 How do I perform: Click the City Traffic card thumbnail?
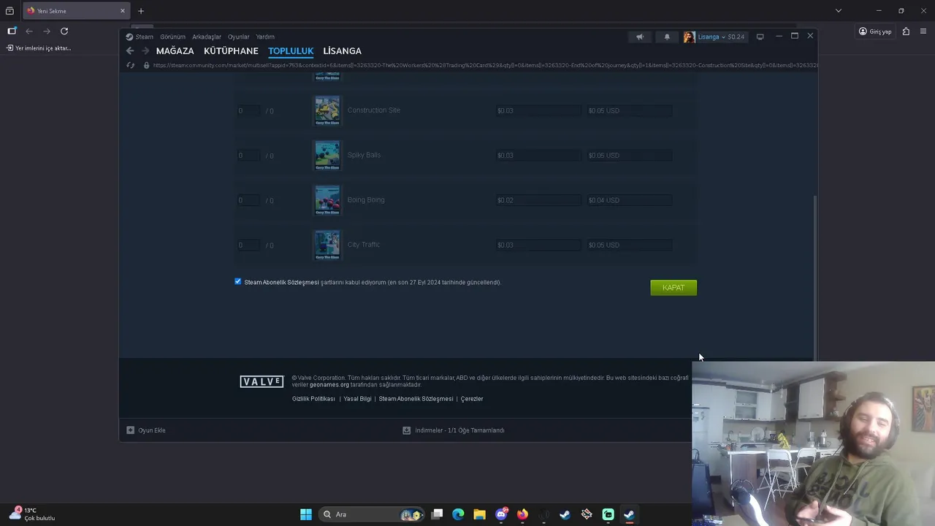click(327, 245)
